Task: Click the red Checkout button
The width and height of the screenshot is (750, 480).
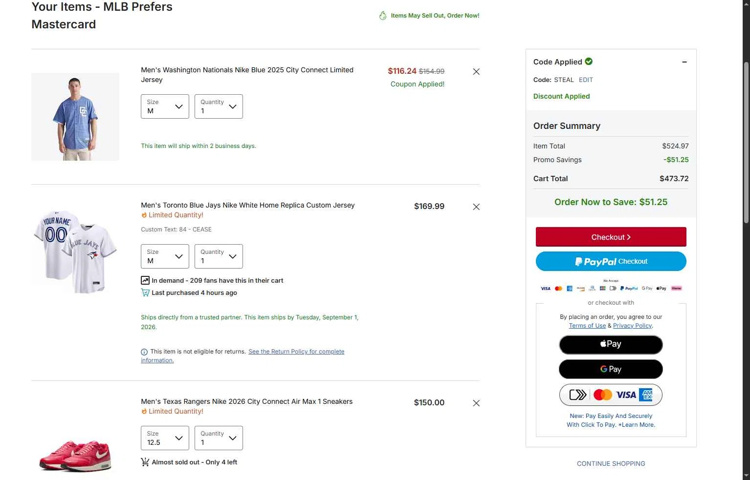Action: [x=611, y=237]
